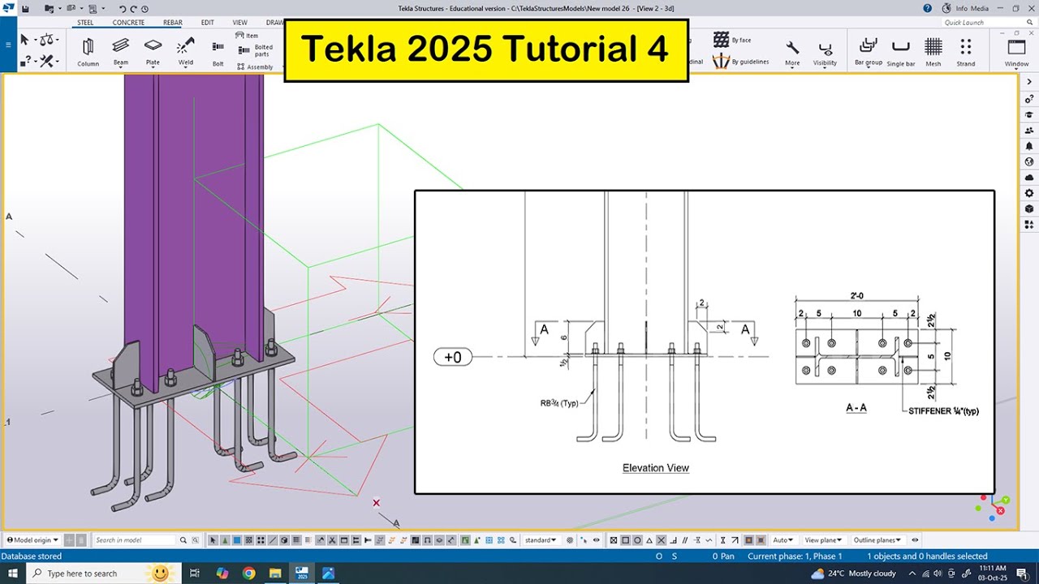
Task: Open the Outline planes dropdown
Action: [877, 540]
